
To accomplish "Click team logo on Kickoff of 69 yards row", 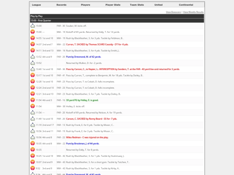I will (32, 112).
